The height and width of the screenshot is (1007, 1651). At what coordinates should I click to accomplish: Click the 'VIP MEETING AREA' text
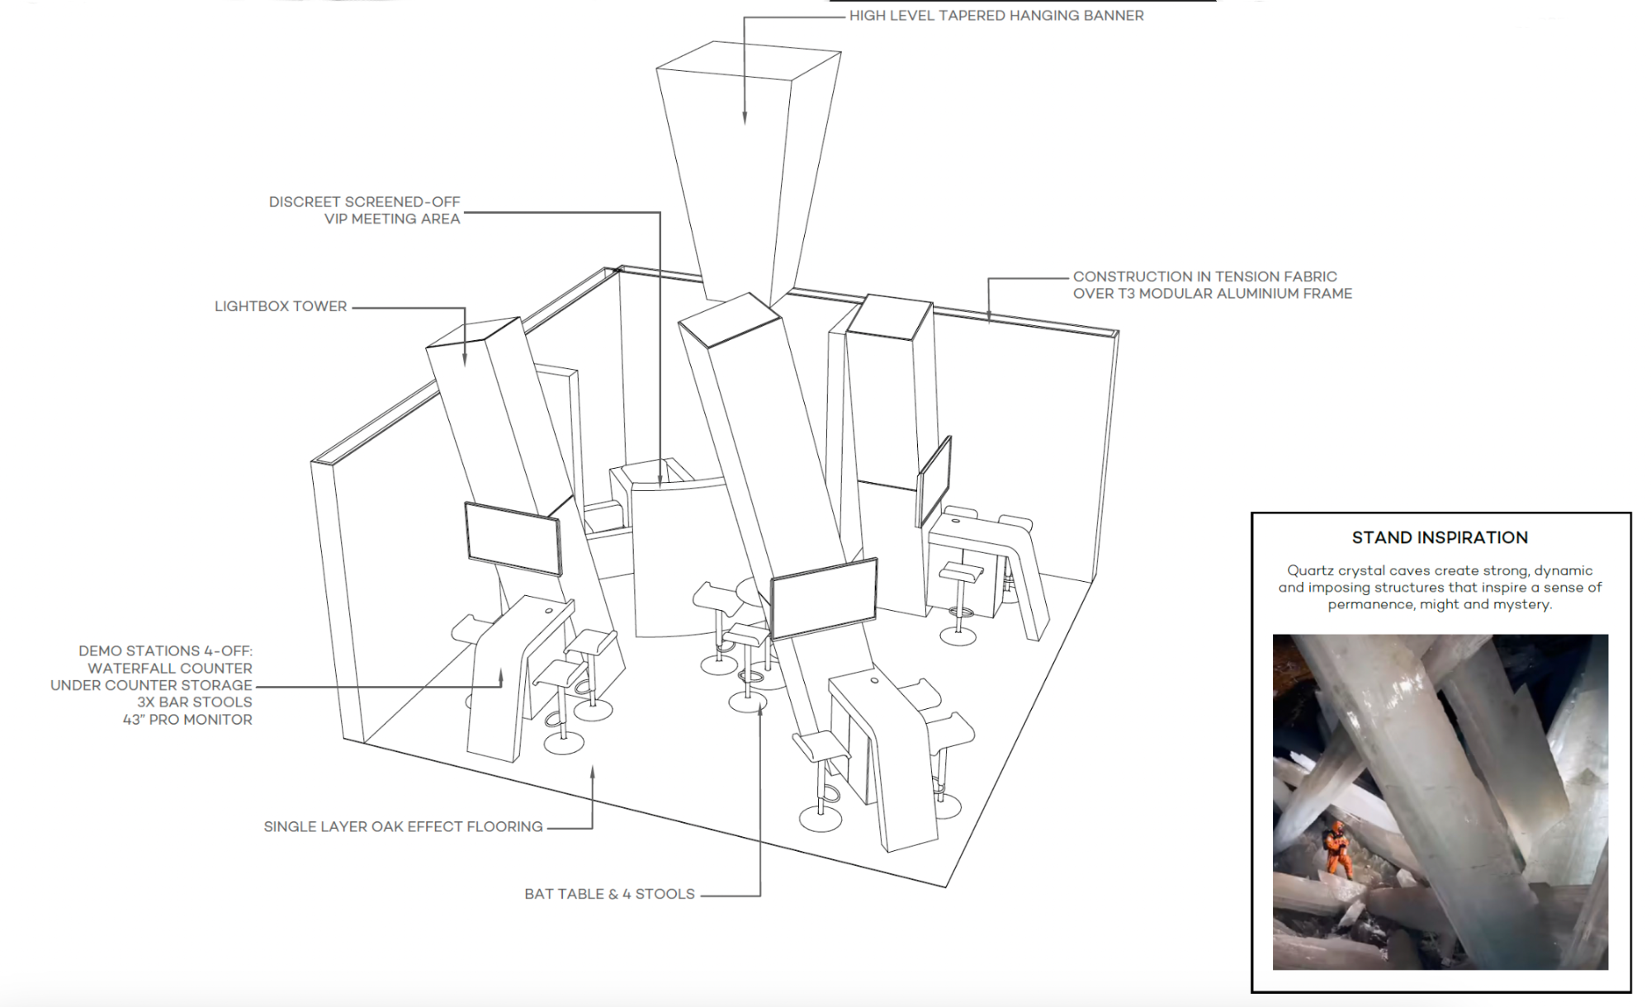pyautogui.click(x=392, y=219)
